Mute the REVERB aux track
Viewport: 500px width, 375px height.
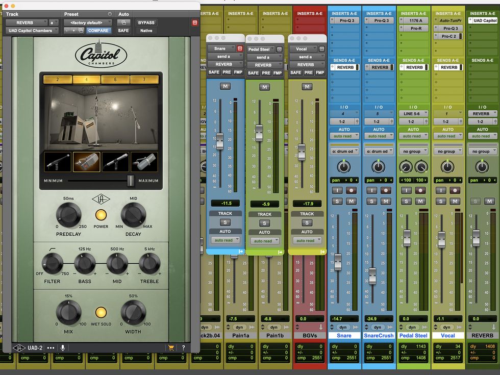tap(489, 201)
